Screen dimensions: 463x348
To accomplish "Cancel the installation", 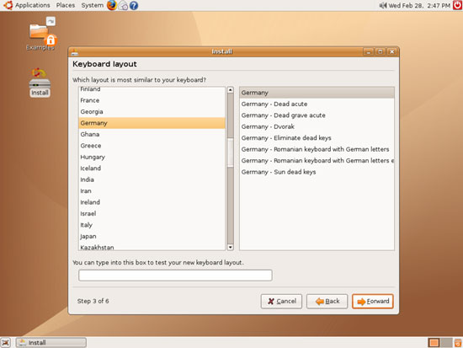I will [x=281, y=302].
